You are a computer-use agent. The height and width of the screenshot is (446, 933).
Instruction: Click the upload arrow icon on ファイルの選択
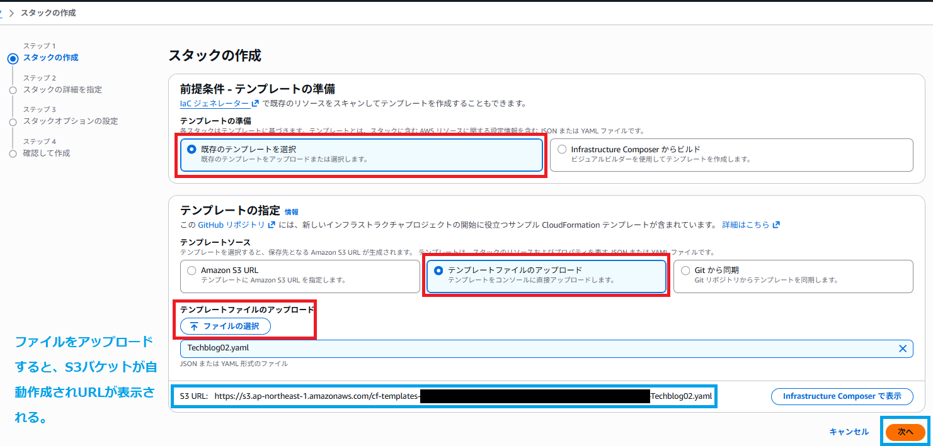tap(195, 326)
